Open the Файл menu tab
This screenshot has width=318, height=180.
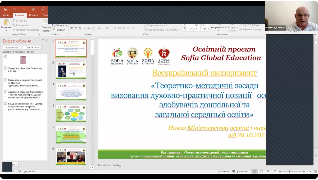coord(6,15)
